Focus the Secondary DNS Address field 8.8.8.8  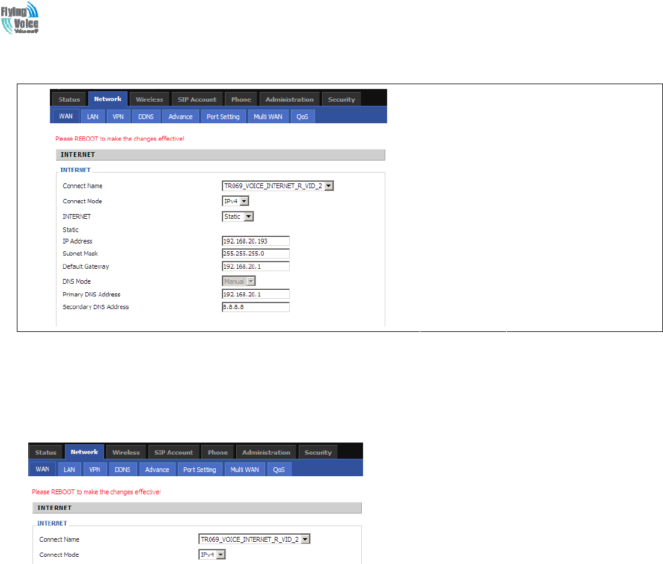point(256,307)
